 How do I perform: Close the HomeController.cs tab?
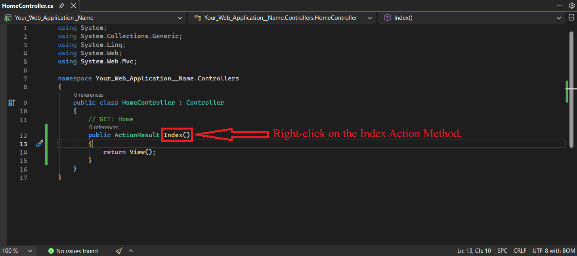pyautogui.click(x=74, y=6)
